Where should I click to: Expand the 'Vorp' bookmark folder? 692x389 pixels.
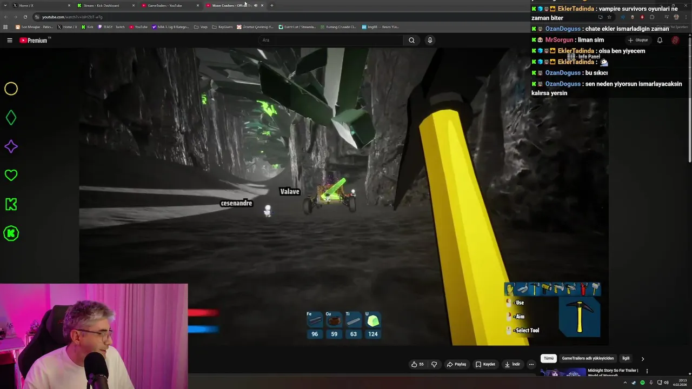coord(201,27)
